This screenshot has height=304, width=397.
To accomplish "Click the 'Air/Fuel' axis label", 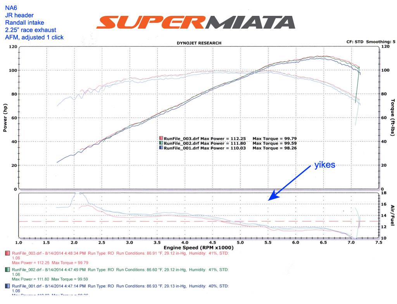I will coord(393,215).
